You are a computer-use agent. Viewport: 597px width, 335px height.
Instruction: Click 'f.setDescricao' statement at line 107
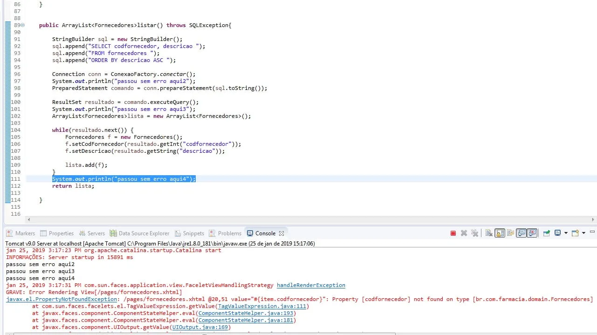point(145,151)
